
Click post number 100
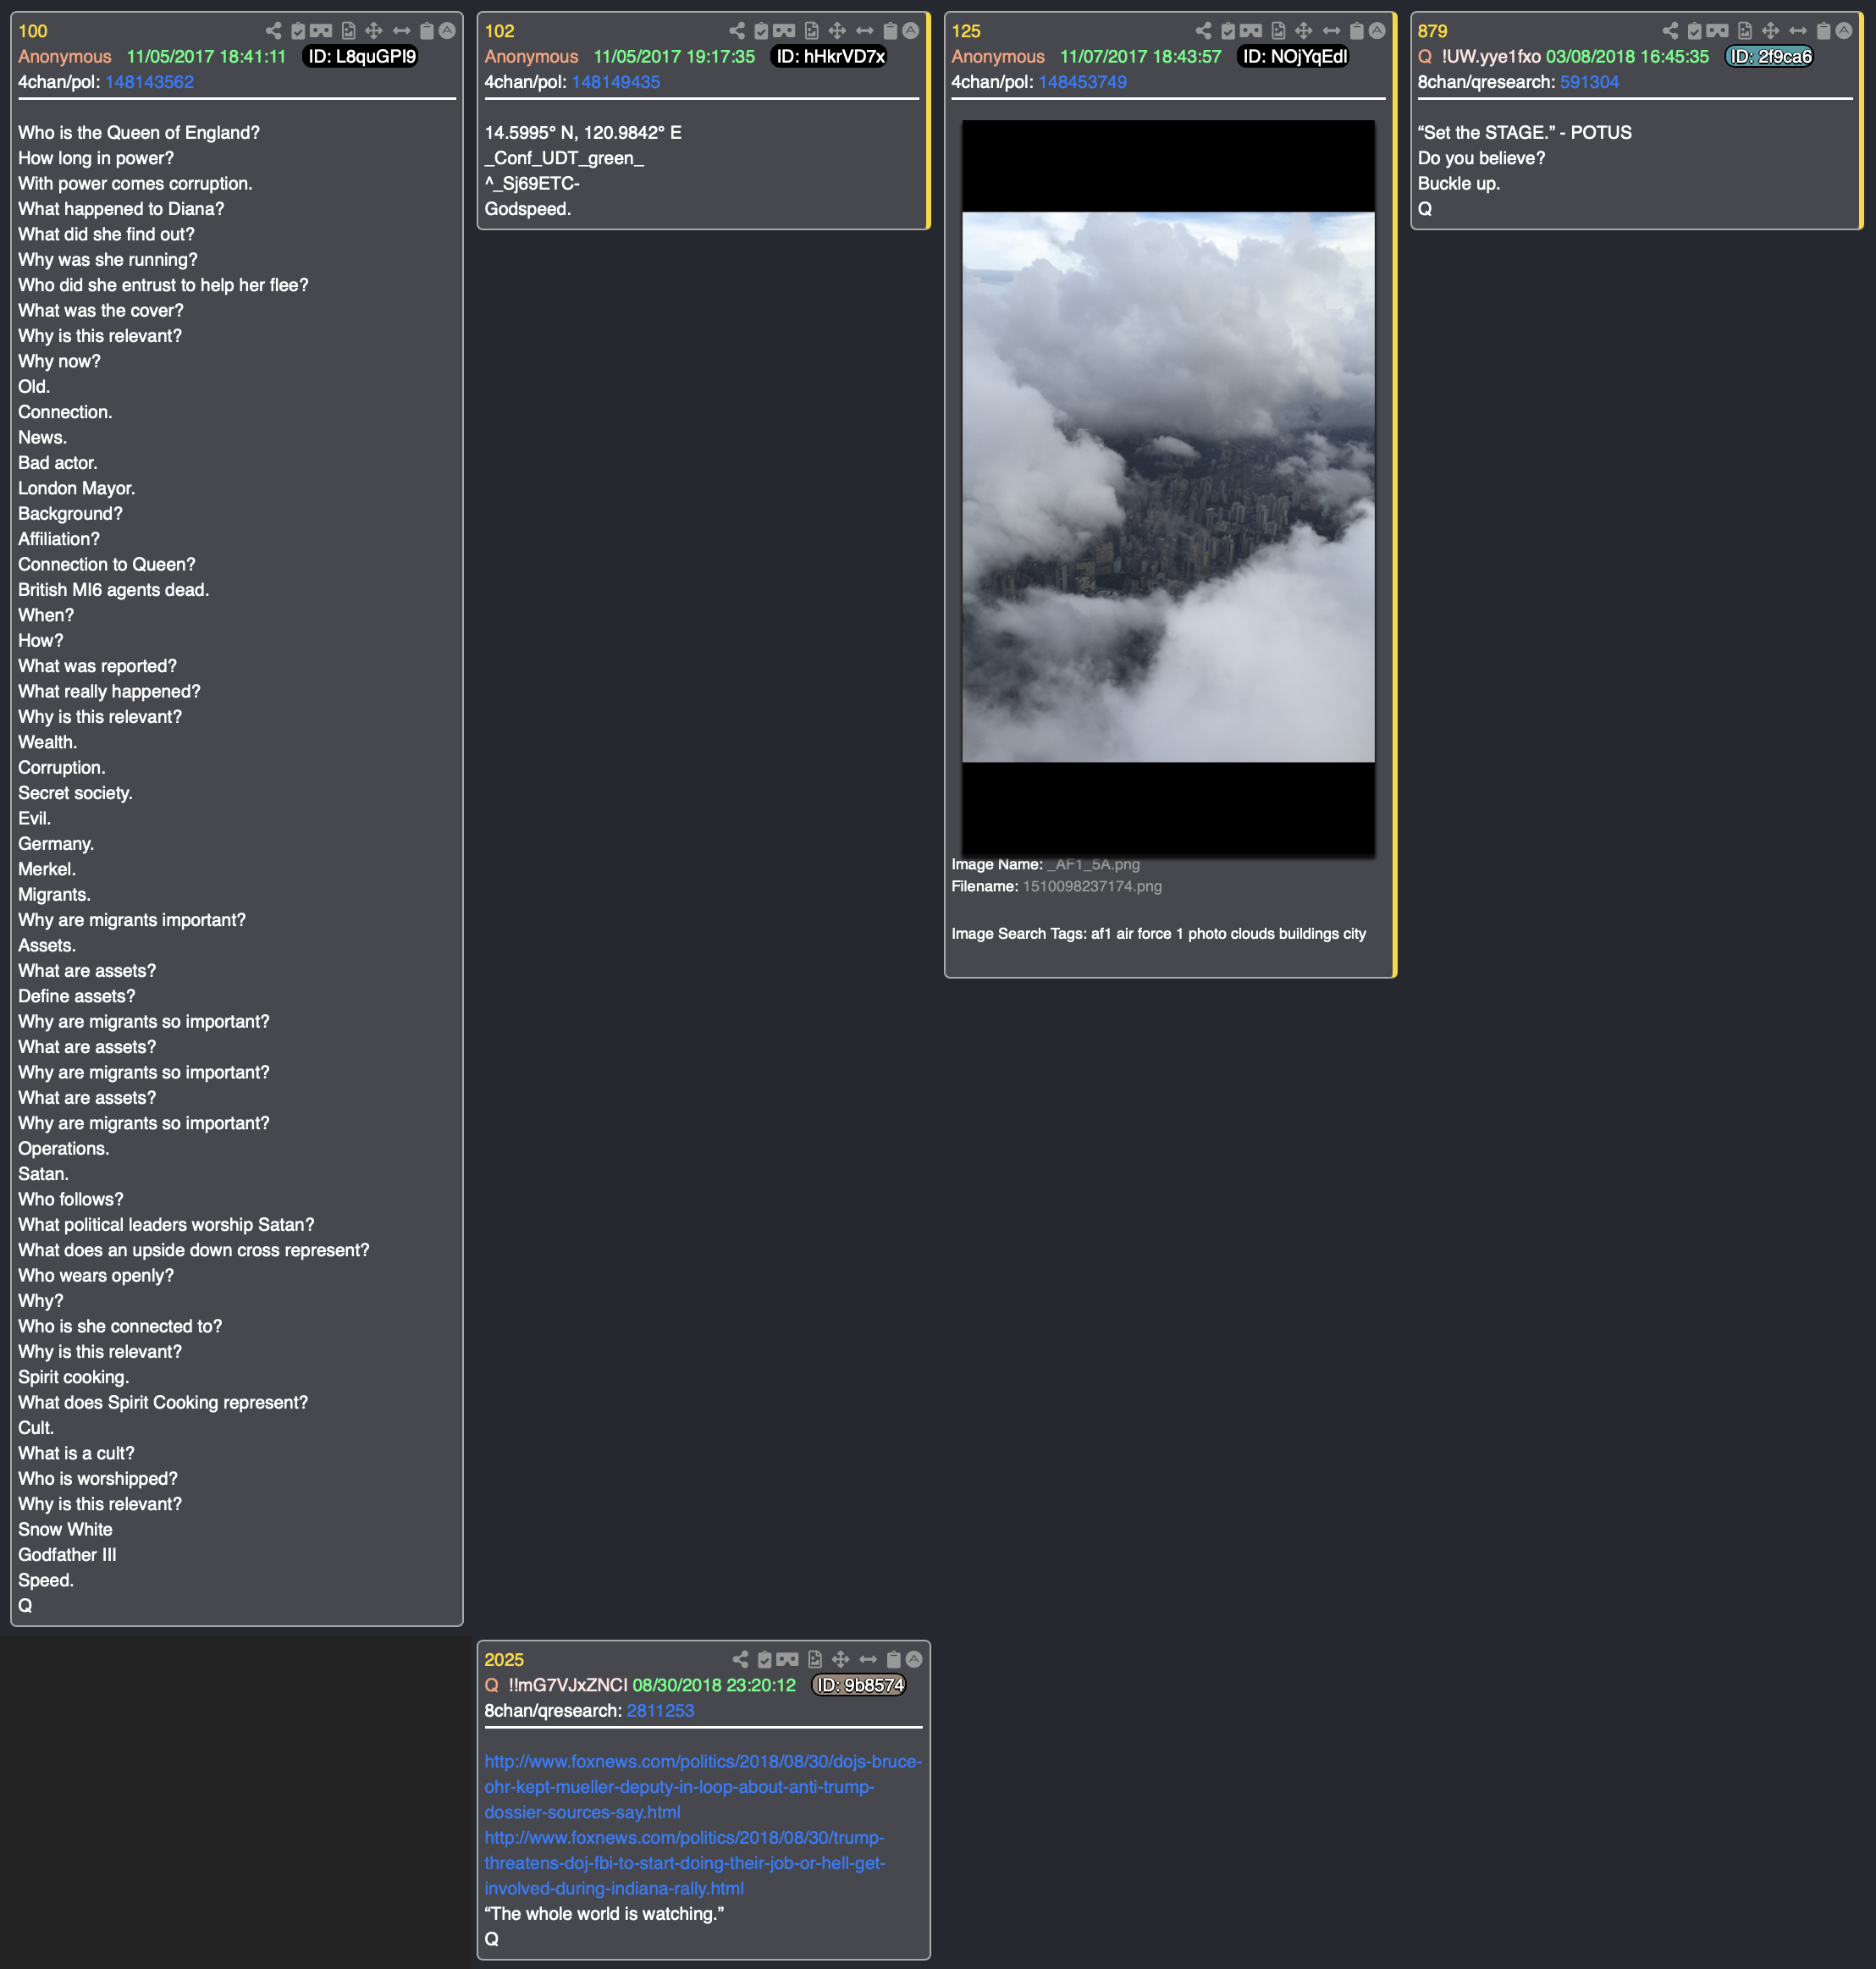33,31
